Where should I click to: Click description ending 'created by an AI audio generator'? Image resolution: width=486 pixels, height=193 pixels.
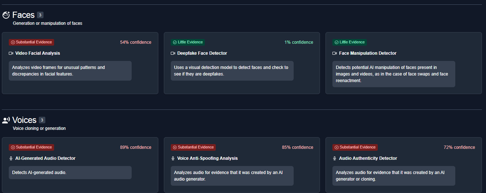pos(232,176)
